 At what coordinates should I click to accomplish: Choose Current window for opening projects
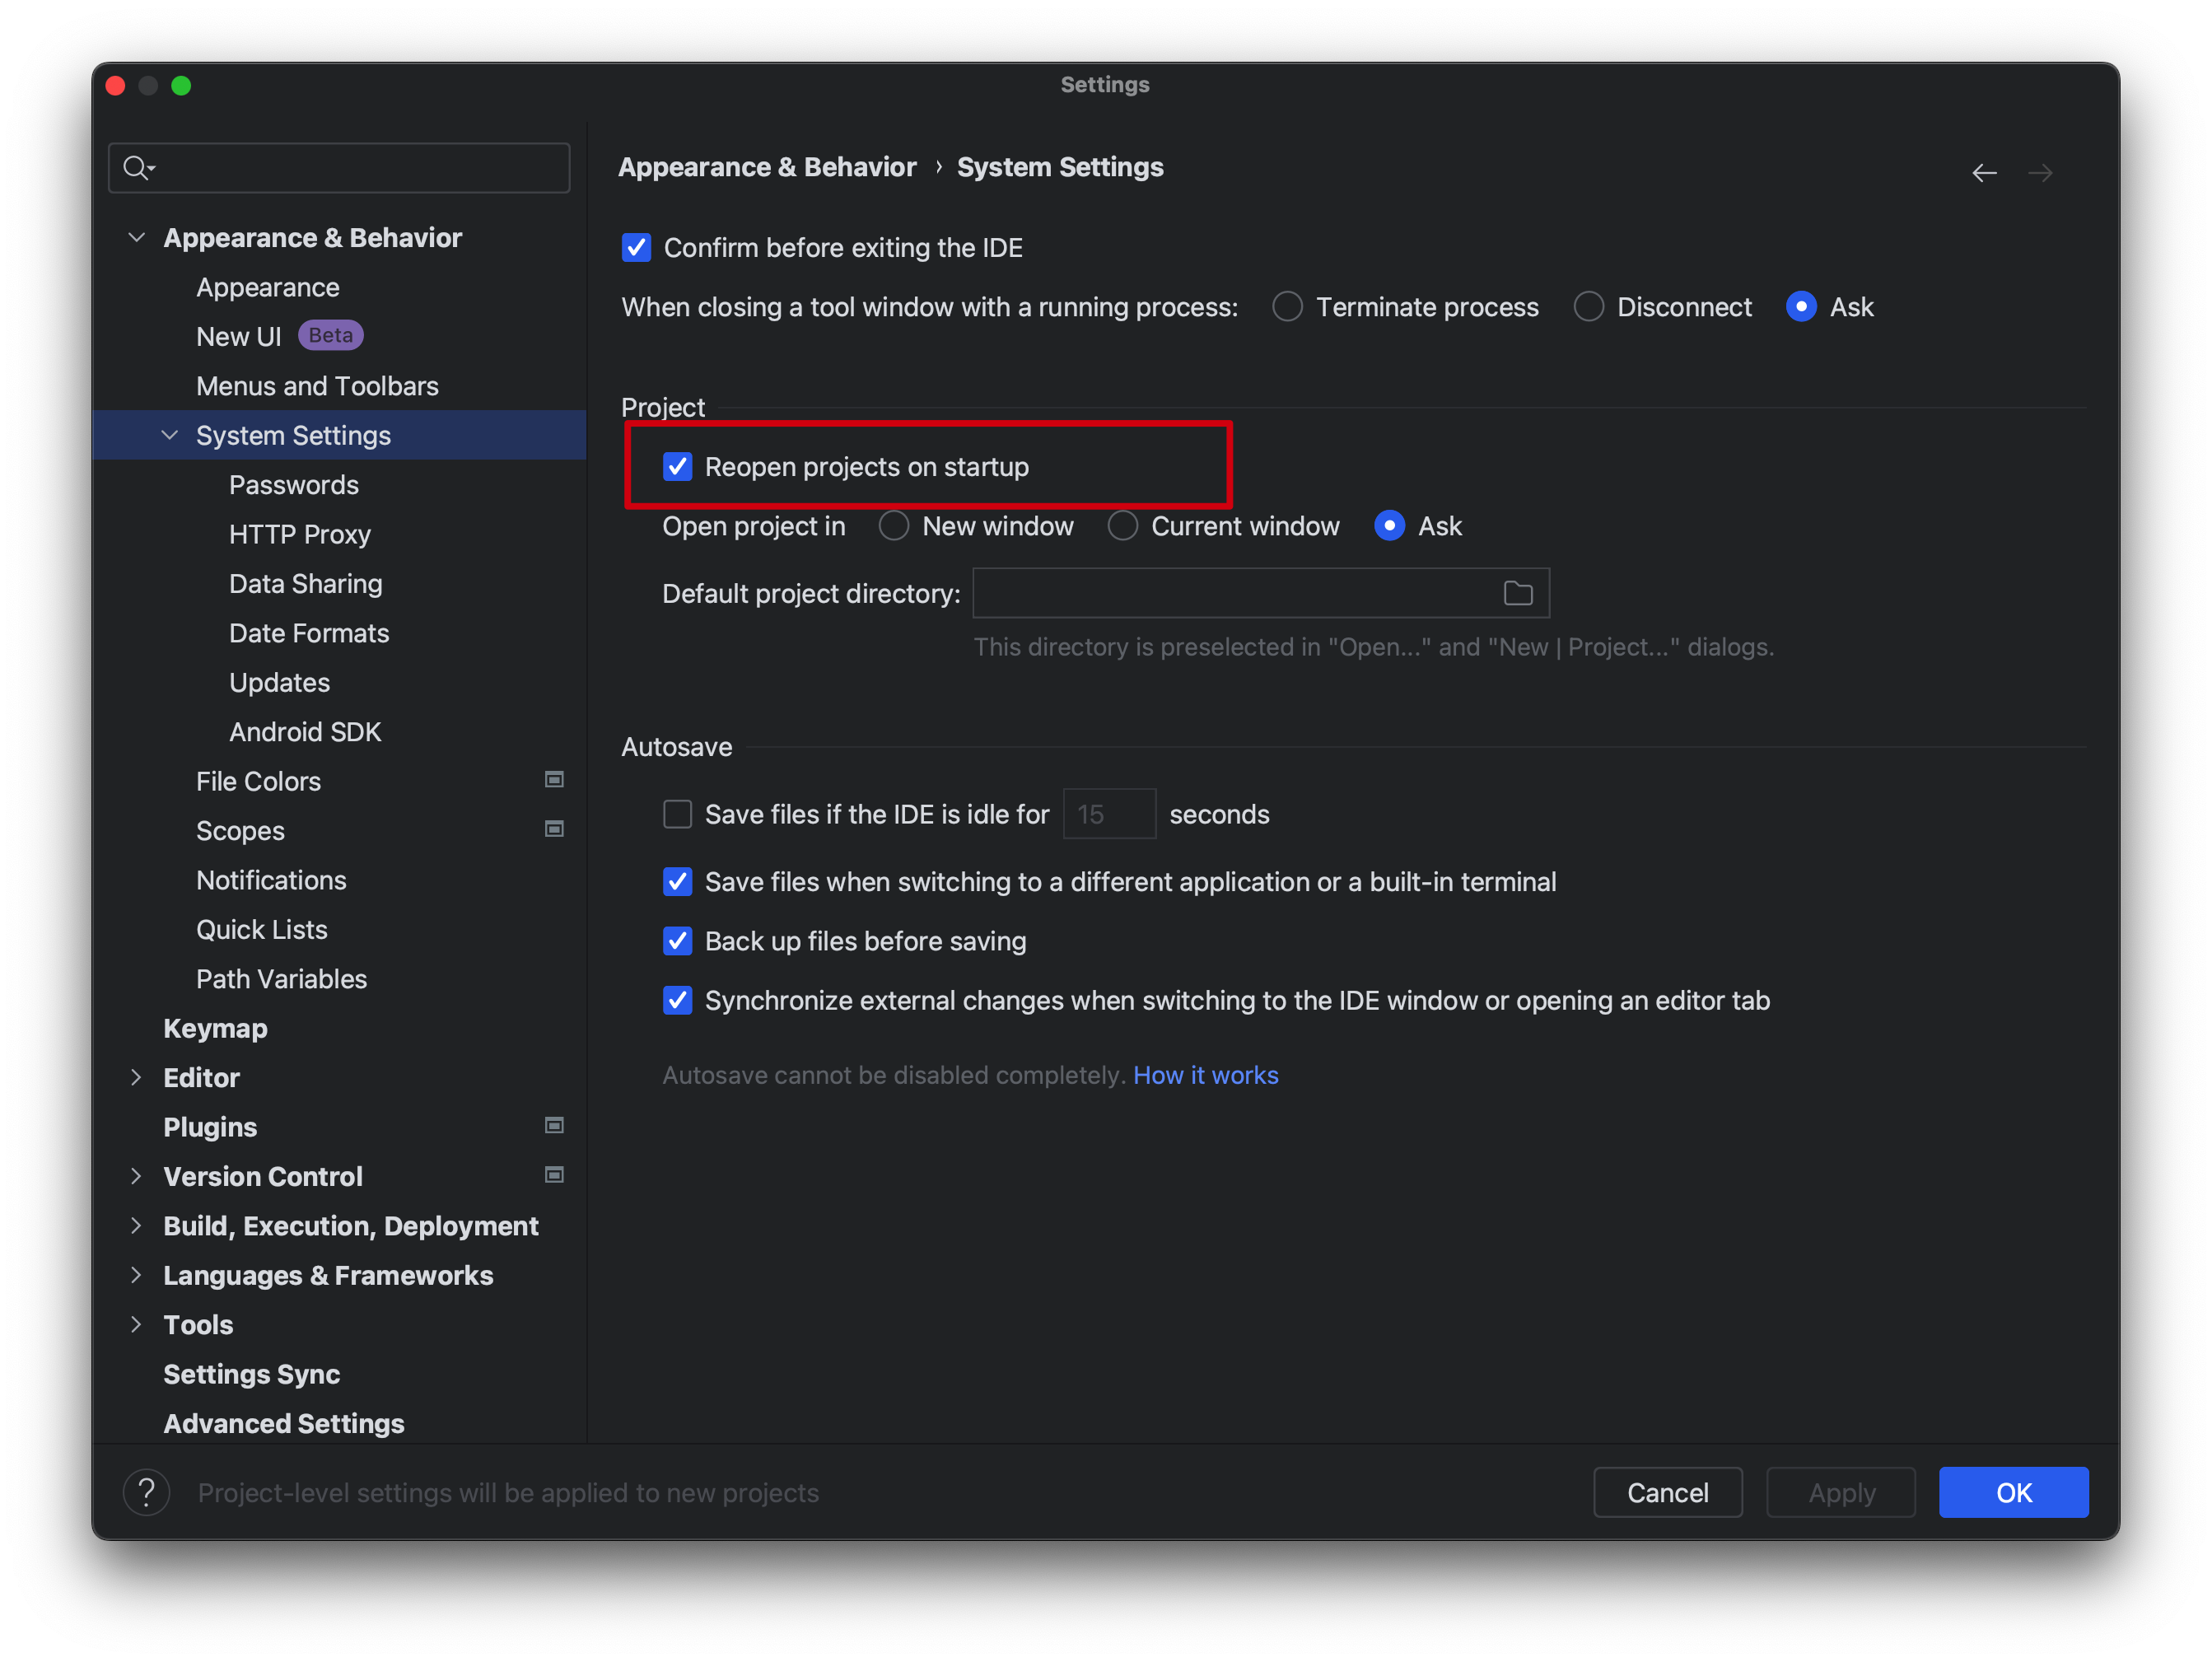click(1123, 525)
